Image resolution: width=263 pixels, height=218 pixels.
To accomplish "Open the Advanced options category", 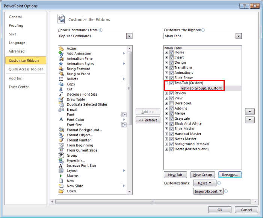I will [17, 51].
